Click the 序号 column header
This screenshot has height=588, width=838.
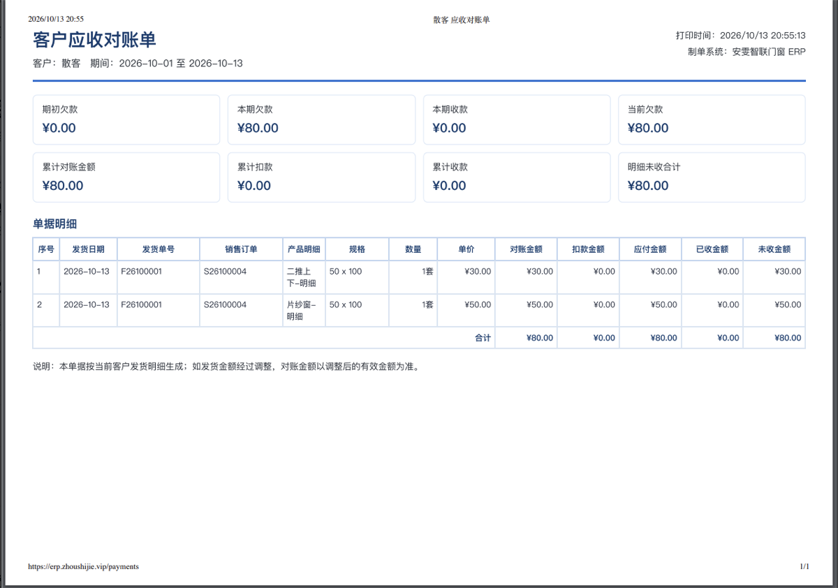(x=46, y=249)
